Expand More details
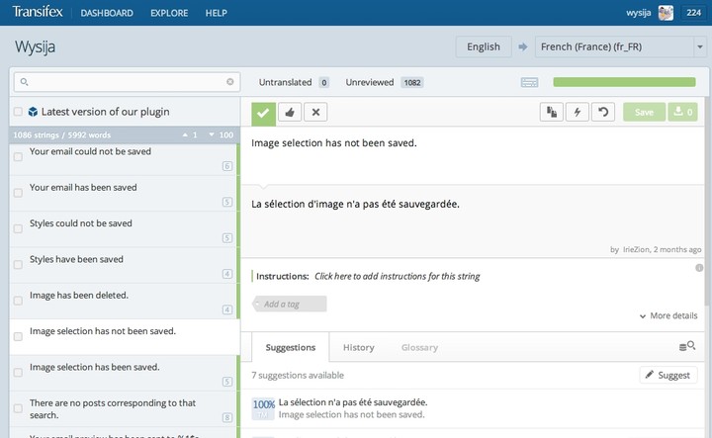 (668, 316)
